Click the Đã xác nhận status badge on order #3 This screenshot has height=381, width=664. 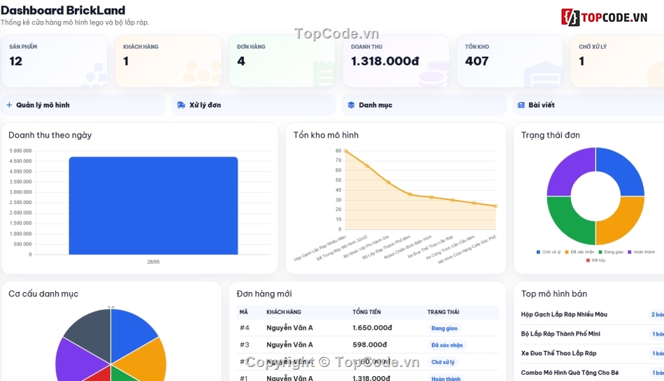(x=447, y=345)
